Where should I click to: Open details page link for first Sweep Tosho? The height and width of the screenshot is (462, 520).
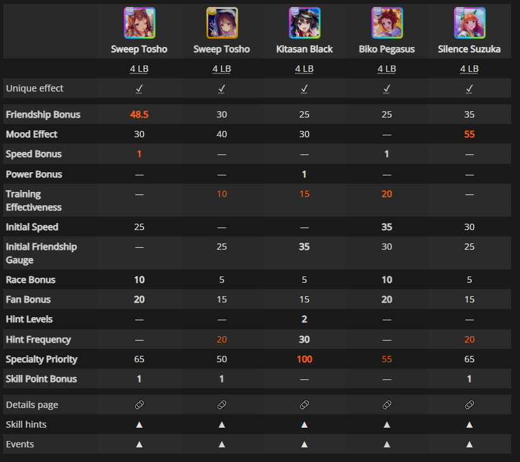(139, 405)
